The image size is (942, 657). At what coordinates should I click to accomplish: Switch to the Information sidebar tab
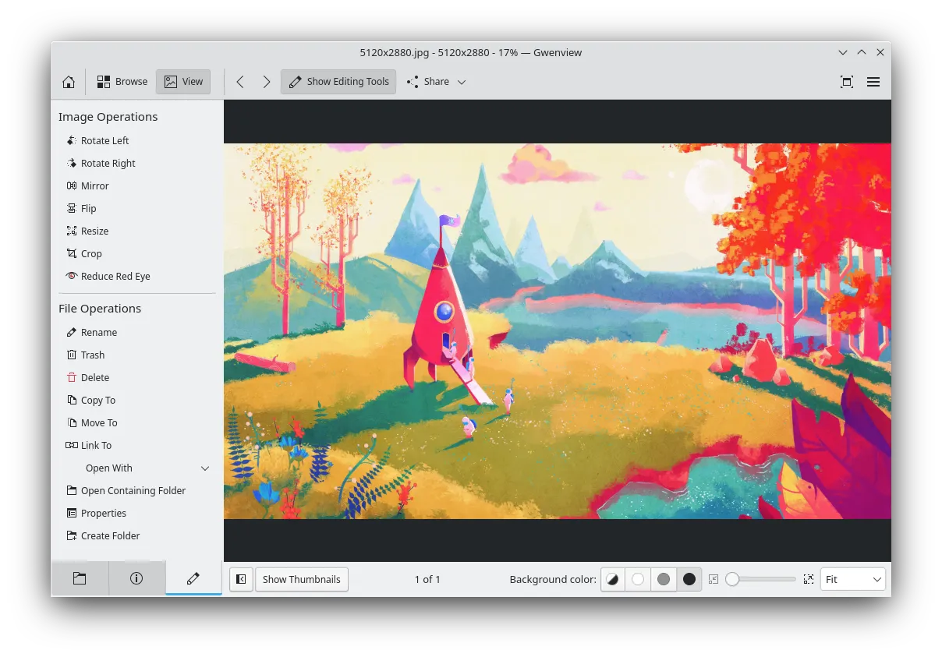[136, 578]
